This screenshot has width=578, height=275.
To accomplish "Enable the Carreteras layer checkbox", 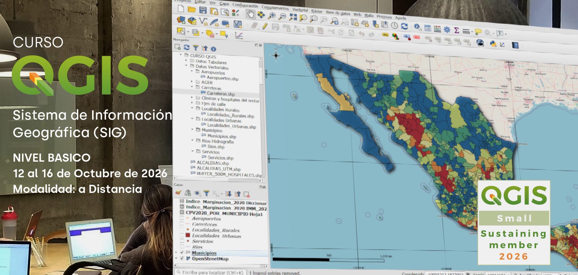I will tap(182, 223).
